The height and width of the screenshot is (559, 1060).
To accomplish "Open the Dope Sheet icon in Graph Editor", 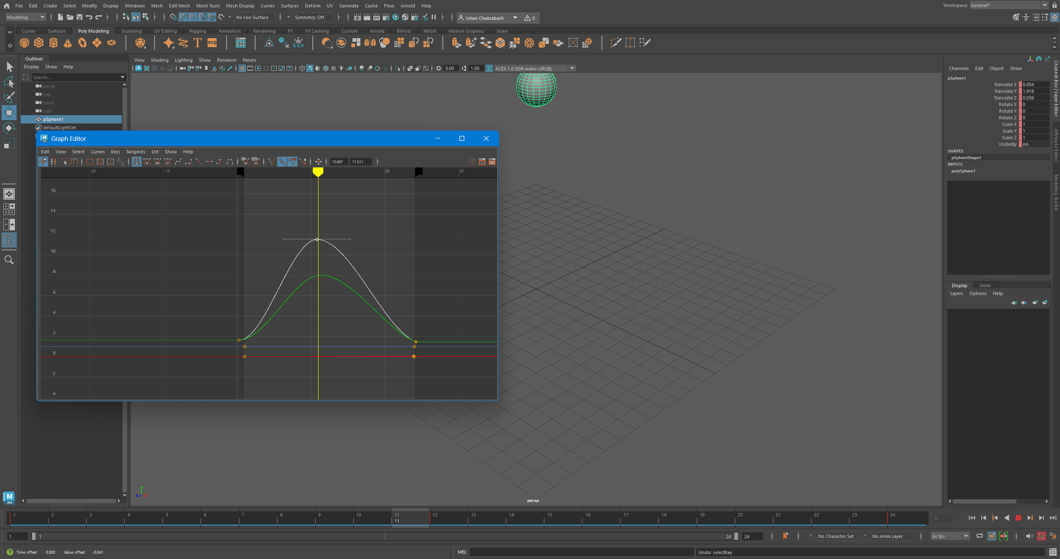I will (x=482, y=162).
